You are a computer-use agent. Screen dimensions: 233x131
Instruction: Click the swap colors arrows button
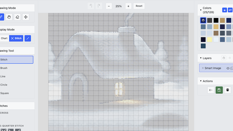(x=230, y=10)
